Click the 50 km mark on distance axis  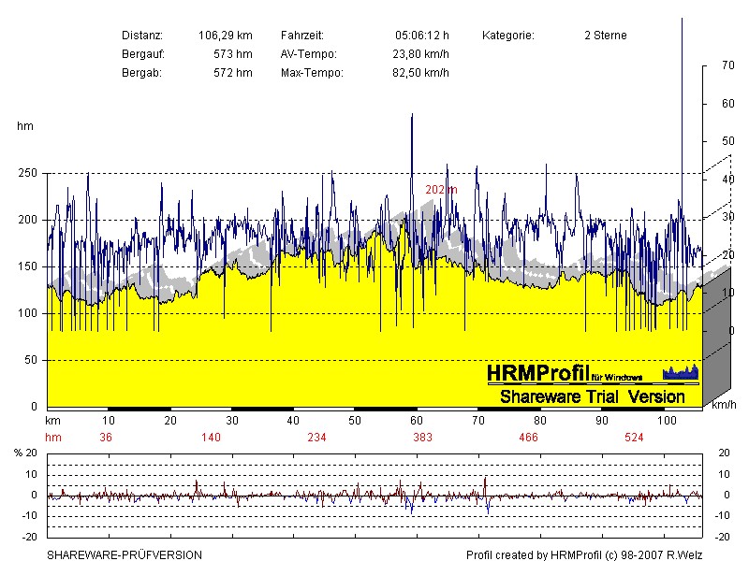tap(354, 422)
